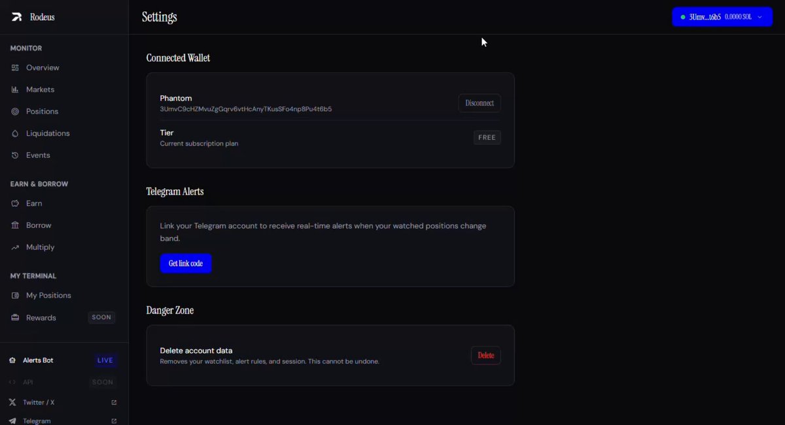Screen dimensions: 785x425
Task: Click the EARN & BORROW section label
Action: click(x=39, y=184)
